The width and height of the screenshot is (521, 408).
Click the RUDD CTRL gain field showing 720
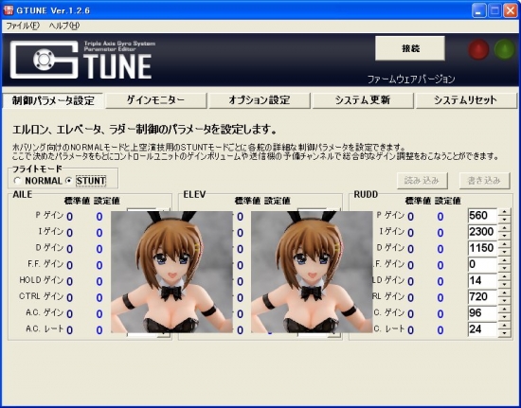click(483, 296)
